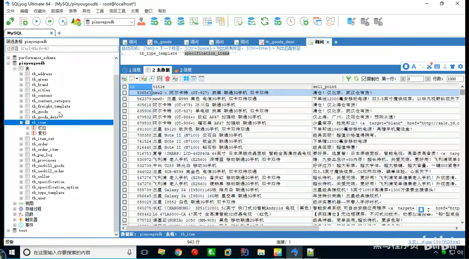Open the 高级工具 menu
Screen dimensions: 469x259
(117, 11)
